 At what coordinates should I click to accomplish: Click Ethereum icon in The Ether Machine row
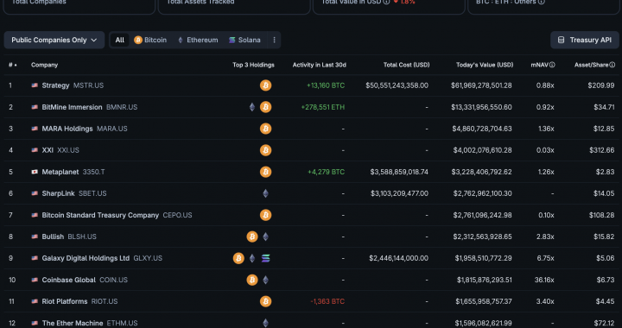[x=266, y=323]
